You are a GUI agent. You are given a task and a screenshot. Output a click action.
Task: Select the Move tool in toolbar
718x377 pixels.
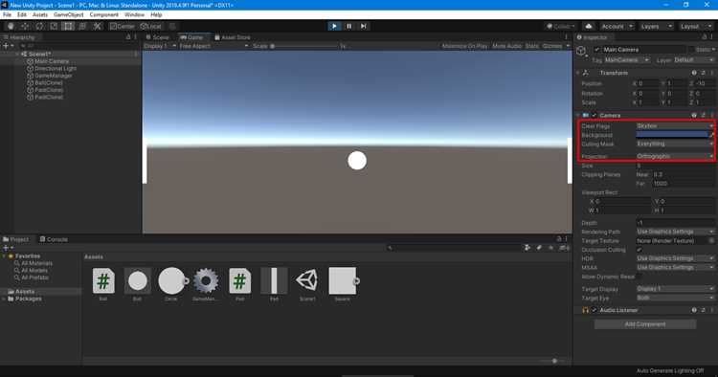(25, 26)
